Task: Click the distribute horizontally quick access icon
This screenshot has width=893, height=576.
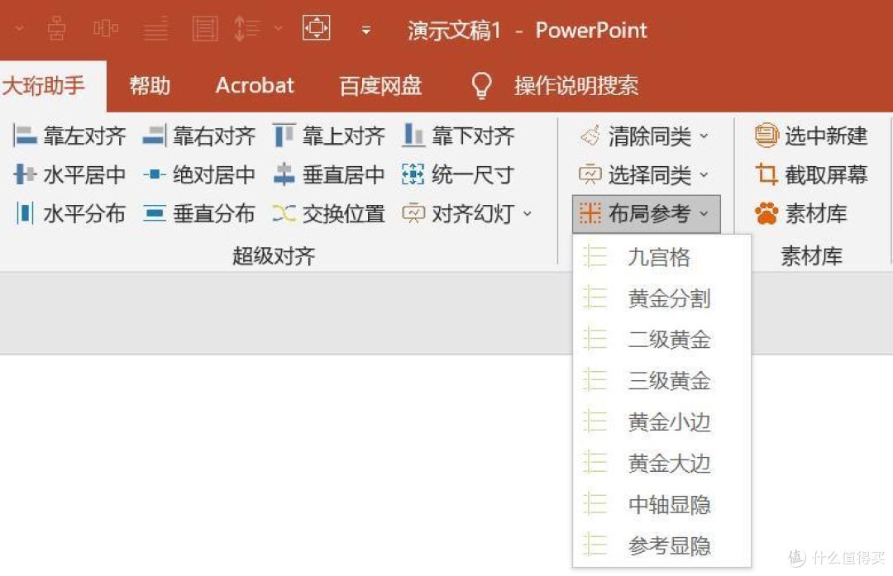Action: pyautogui.click(x=106, y=28)
